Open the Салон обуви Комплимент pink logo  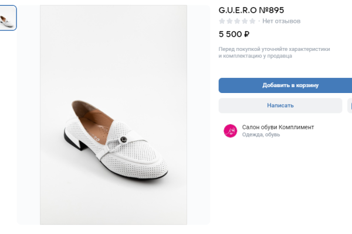coord(230,130)
